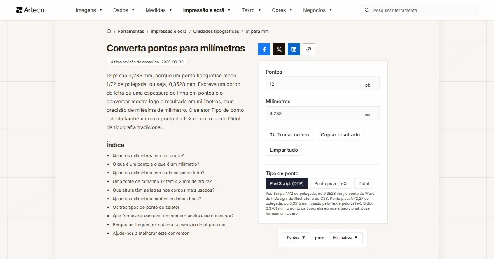Click Limpar tudo button
Image resolution: width=494 pixels, height=259 pixels.
click(x=284, y=150)
